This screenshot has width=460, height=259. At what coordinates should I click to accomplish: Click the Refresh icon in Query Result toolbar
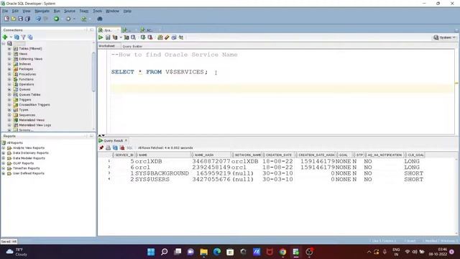coord(115,147)
